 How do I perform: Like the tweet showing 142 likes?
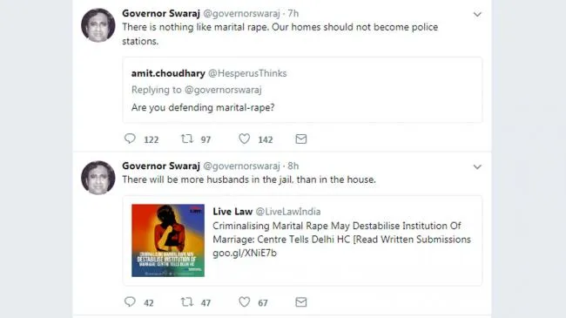245,139
